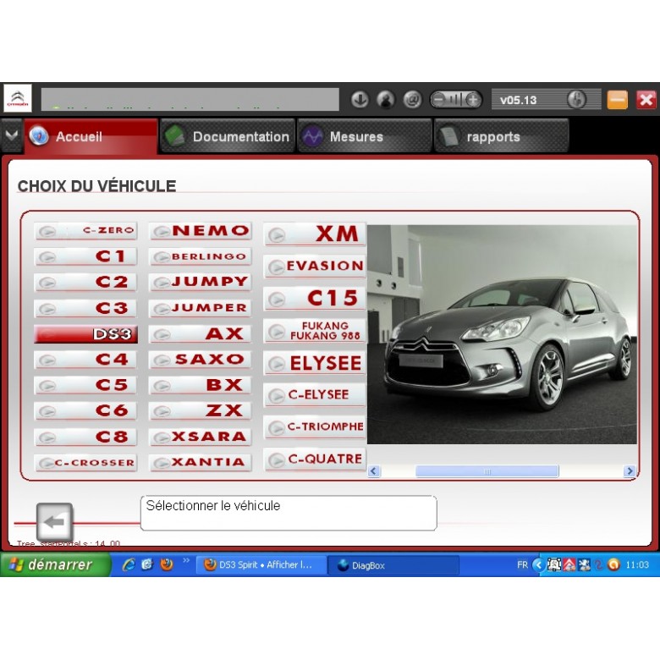Choose the XM model
The width and height of the screenshot is (660, 660).
point(315,234)
